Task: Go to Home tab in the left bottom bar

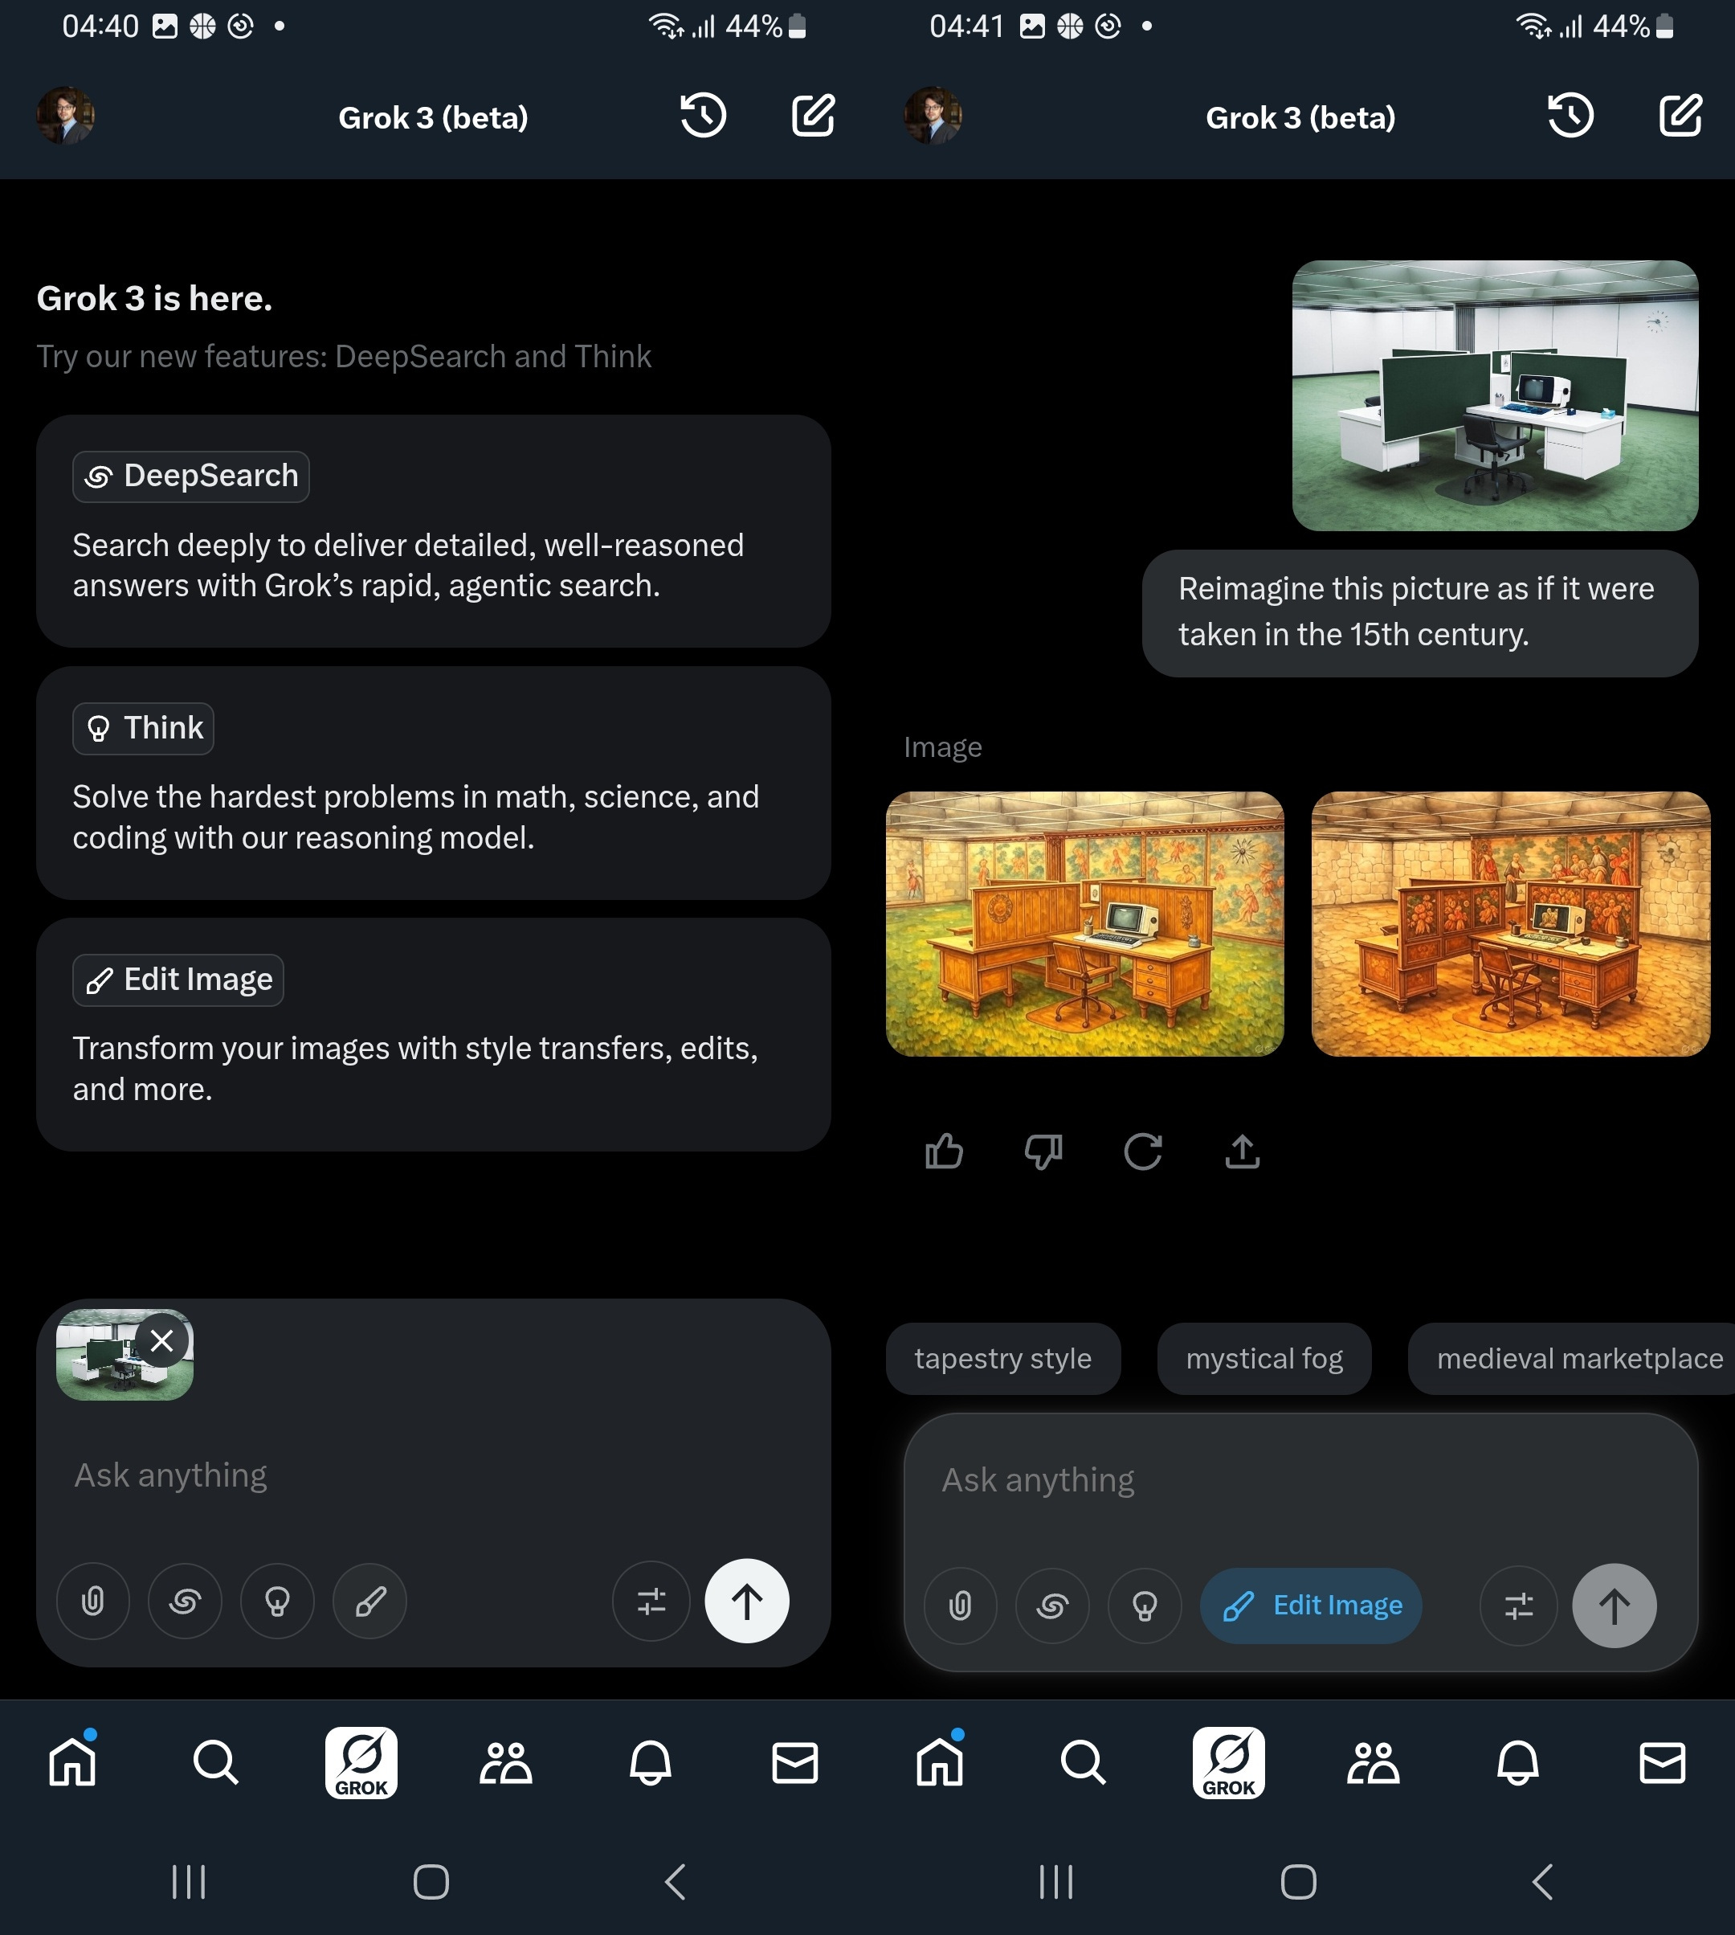Action: pyautogui.click(x=73, y=1761)
